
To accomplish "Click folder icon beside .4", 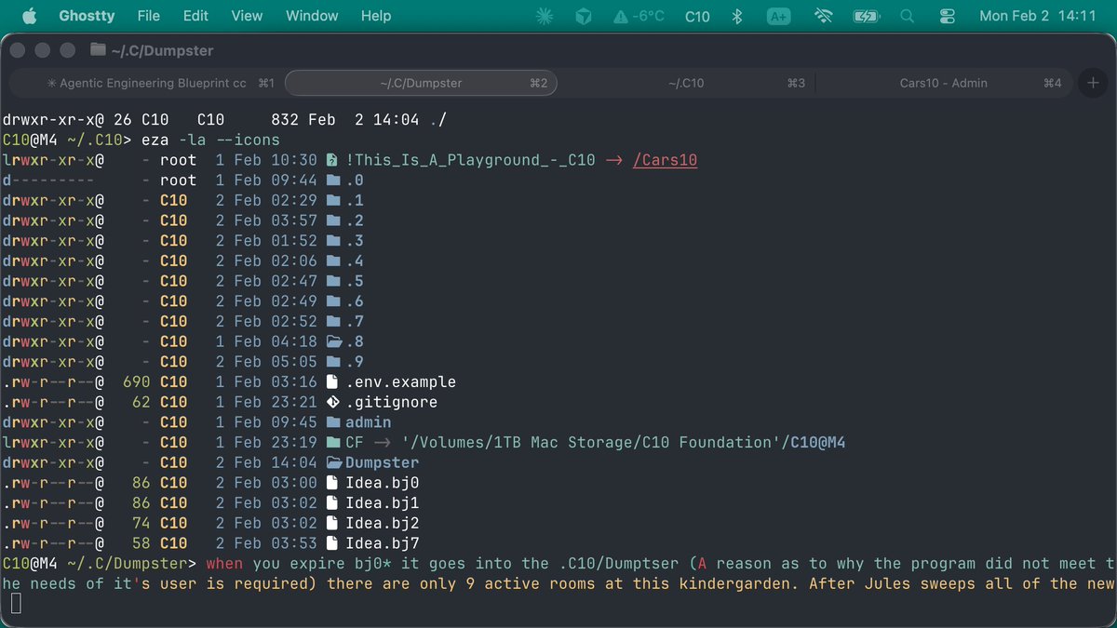I will (x=333, y=261).
